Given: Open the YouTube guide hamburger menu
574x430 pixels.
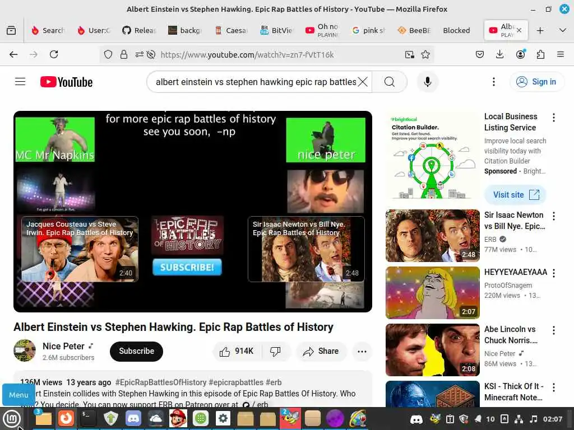Looking at the screenshot, I should click(x=20, y=82).
